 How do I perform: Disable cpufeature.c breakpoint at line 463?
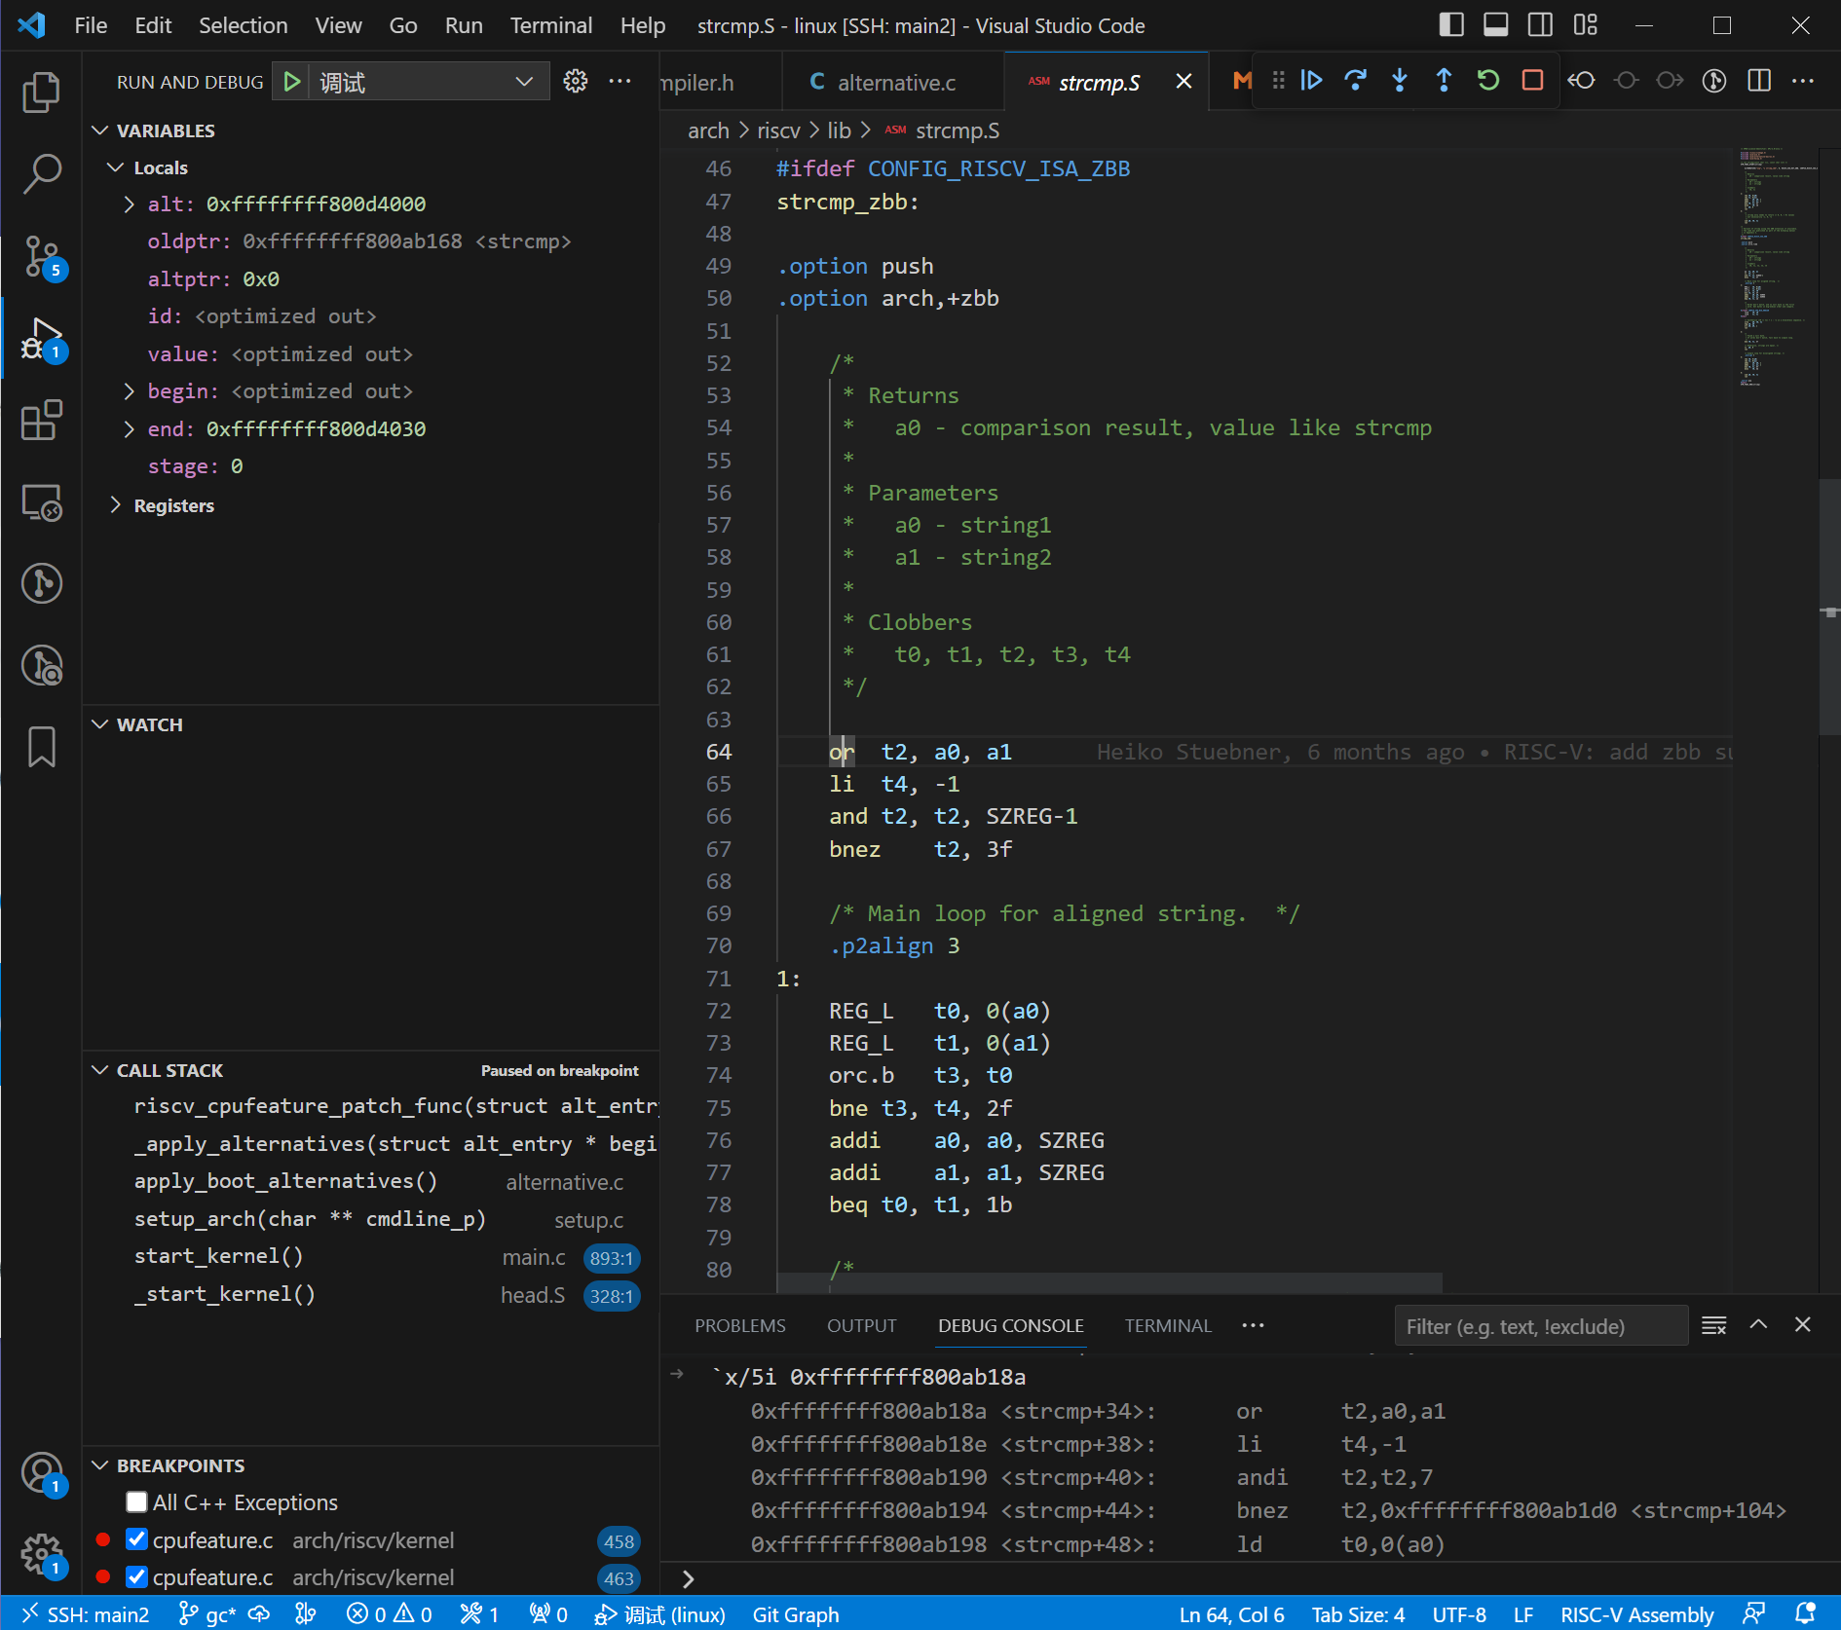[137, 1577]
